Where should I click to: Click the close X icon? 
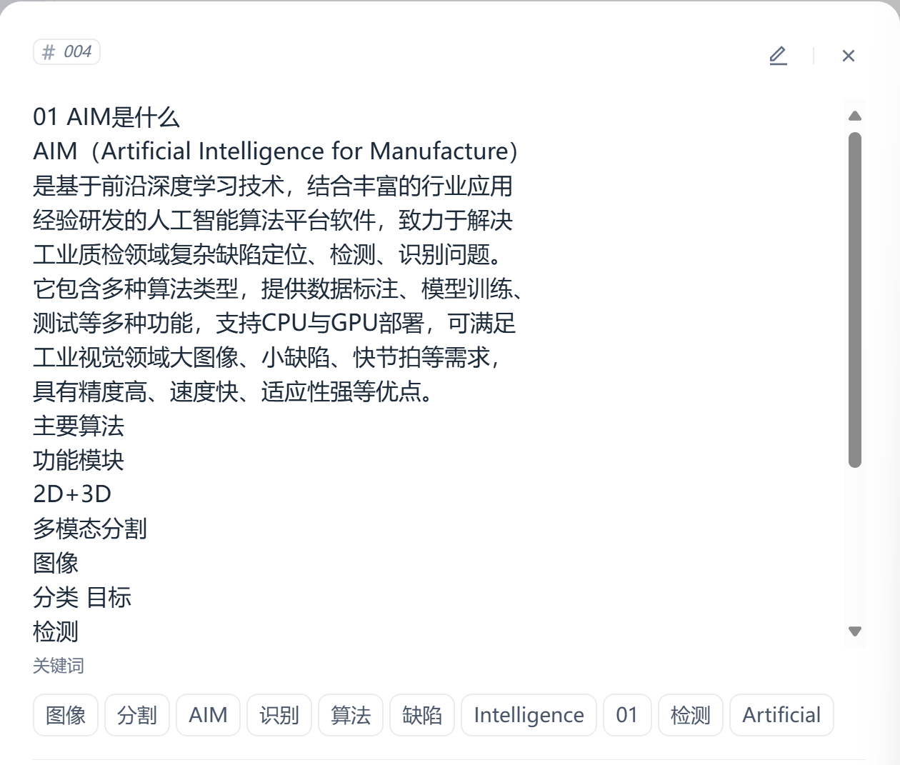click(x=848, y=56)
